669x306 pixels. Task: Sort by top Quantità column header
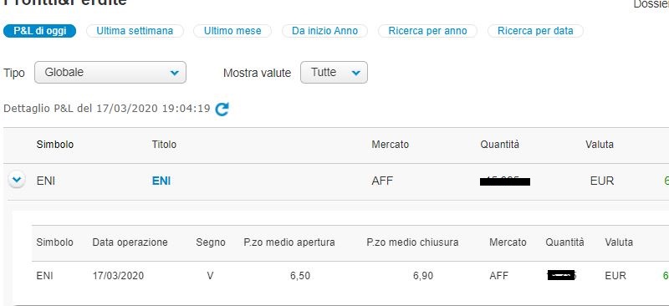click(x=499, y=145)
